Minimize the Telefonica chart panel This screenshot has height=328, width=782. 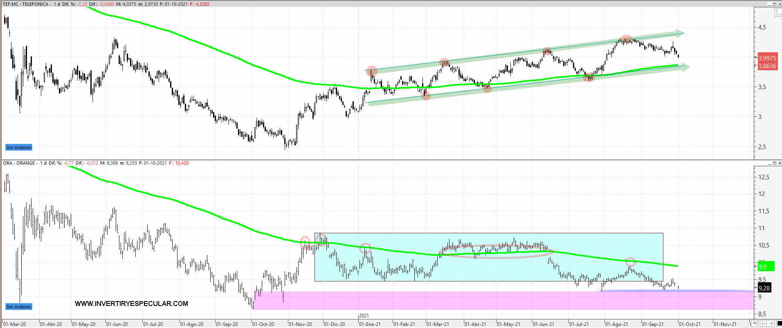pyautogui.click(x=769, y=4)
